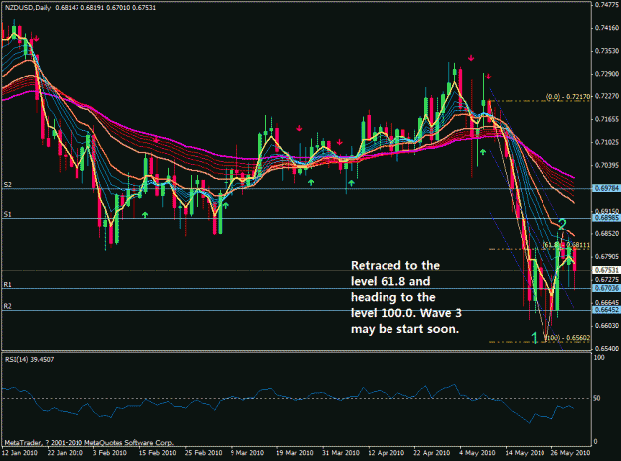Click the 12 Apr 2010 date label
This screenshot has height=461, width=621.
[387, 453]
